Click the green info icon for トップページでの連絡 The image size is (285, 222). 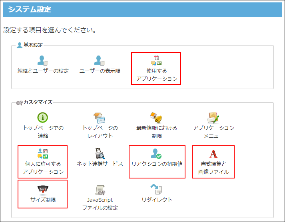43,117
